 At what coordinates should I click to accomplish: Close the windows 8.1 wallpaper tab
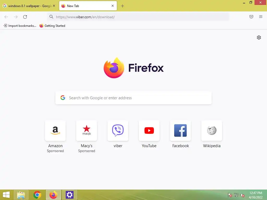pyautogui.click(x=54, y=6)
